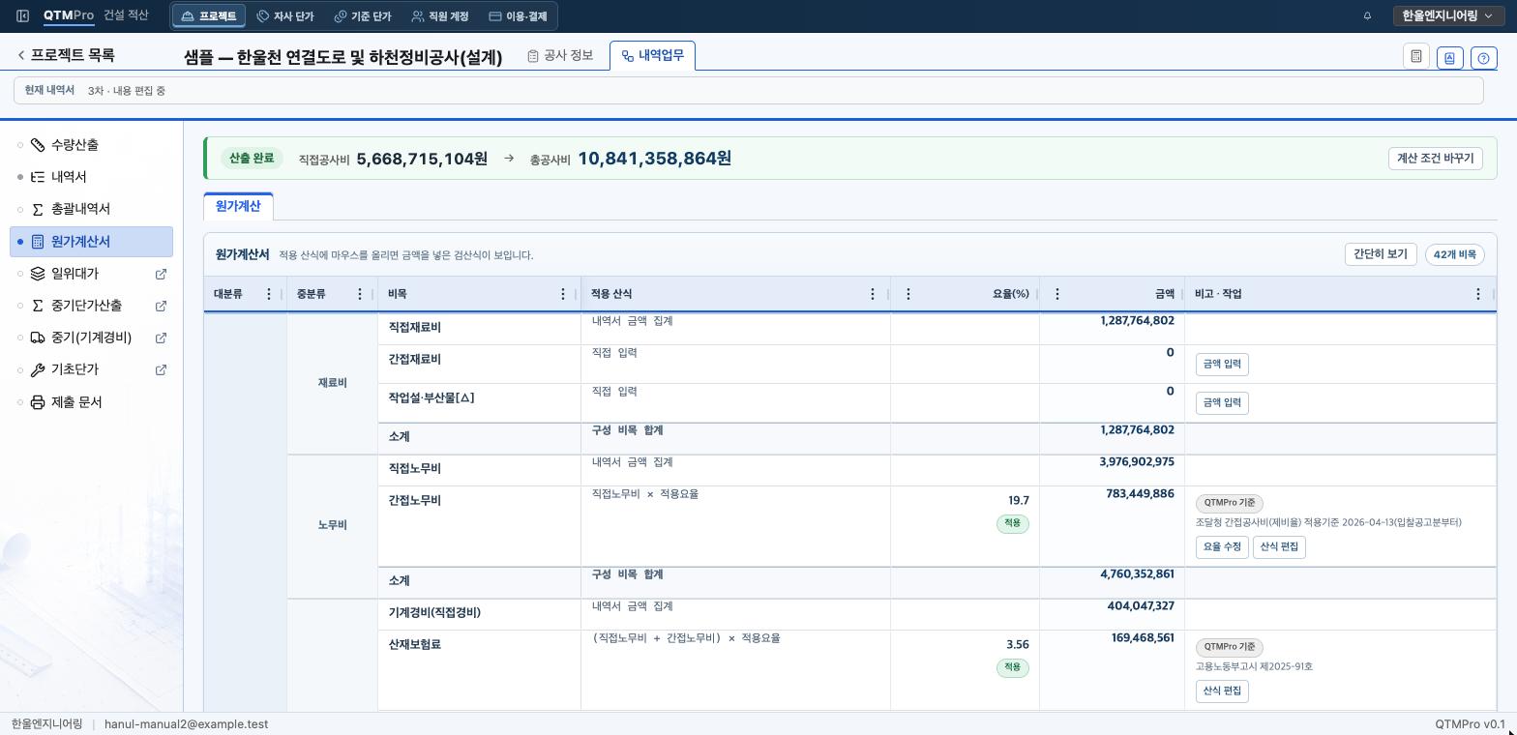
Task: Open 대분류 column options menu
Action: pyautogui.click(x=269, y=294)
